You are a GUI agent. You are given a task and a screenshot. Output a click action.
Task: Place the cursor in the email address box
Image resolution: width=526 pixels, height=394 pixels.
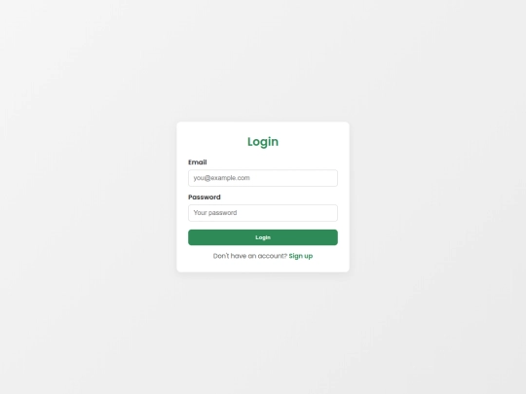[263, 178]
